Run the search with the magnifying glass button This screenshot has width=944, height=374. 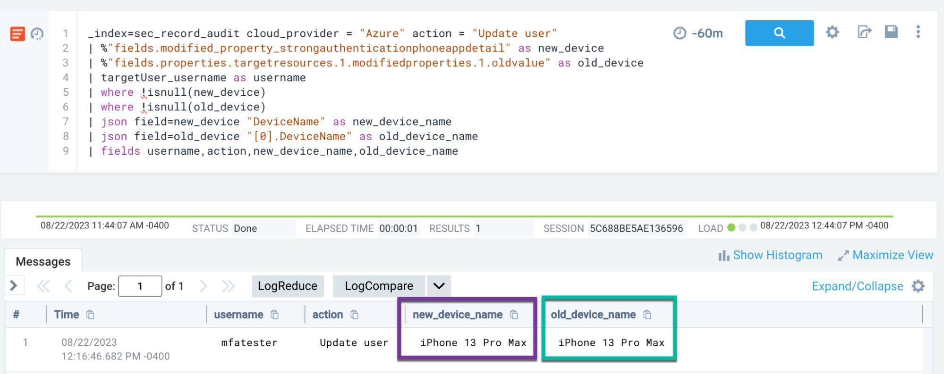pyautogui.click(x=779, y=33)
